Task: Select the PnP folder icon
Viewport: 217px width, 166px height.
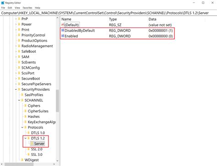Action: (19, 19)
